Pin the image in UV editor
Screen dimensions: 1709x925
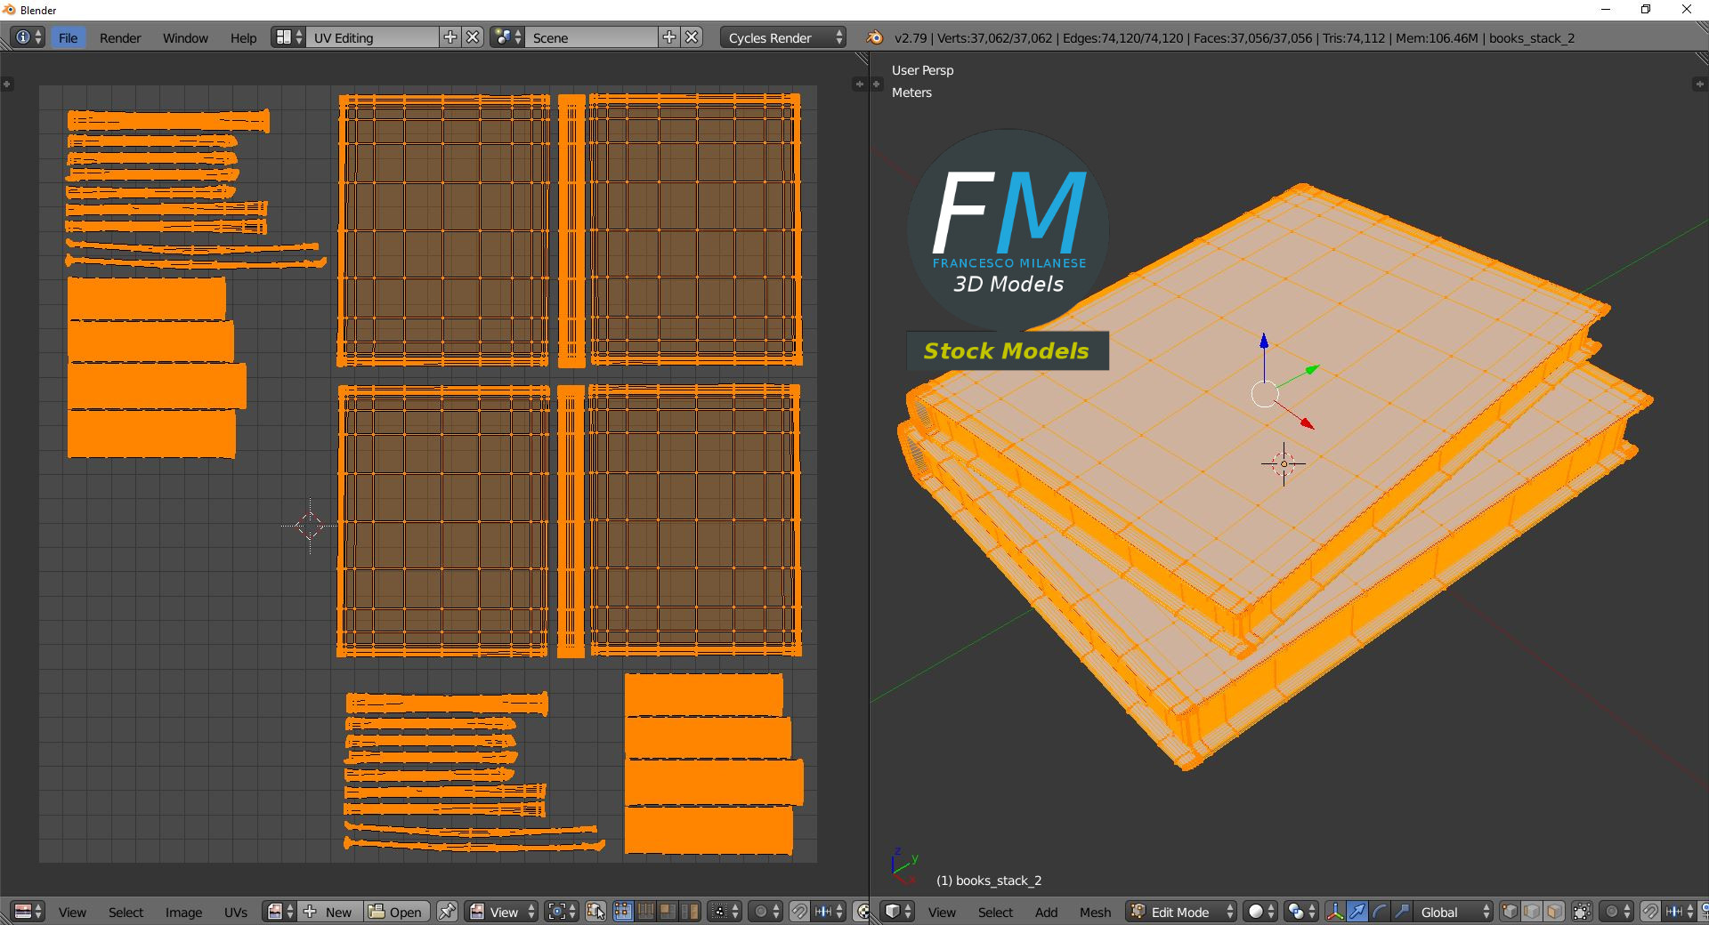point(447,912)
